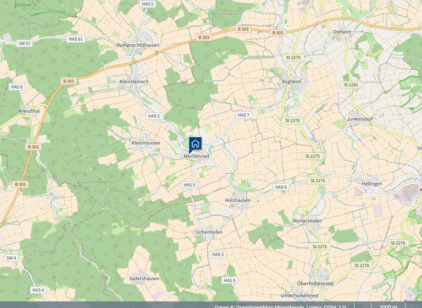
Task: Click the Oberhohenried label
Action: click(x=315, y=283)
